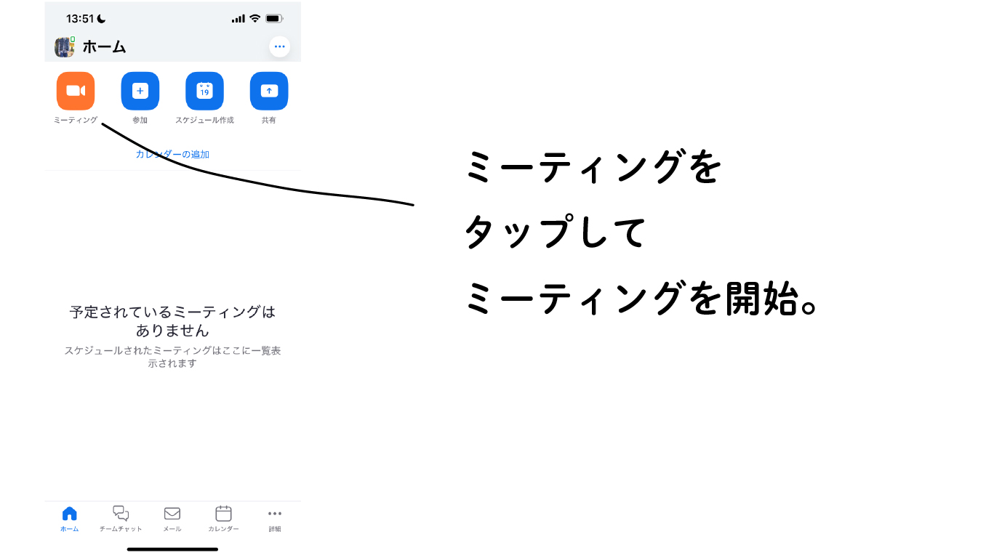
Task: Tap the home indicator bar at bottom
Action: point(172,549)
